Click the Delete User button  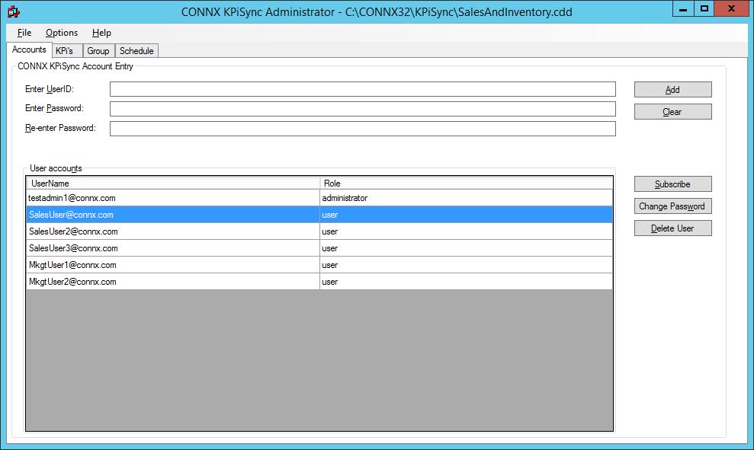[x=672, y=228]
